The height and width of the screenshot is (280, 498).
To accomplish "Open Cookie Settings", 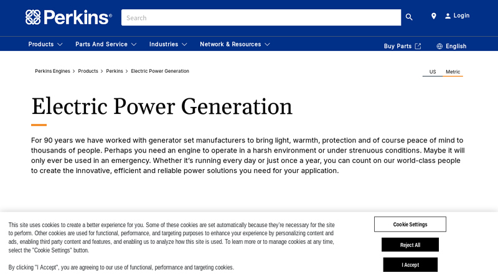I will [x=410, y=225].
